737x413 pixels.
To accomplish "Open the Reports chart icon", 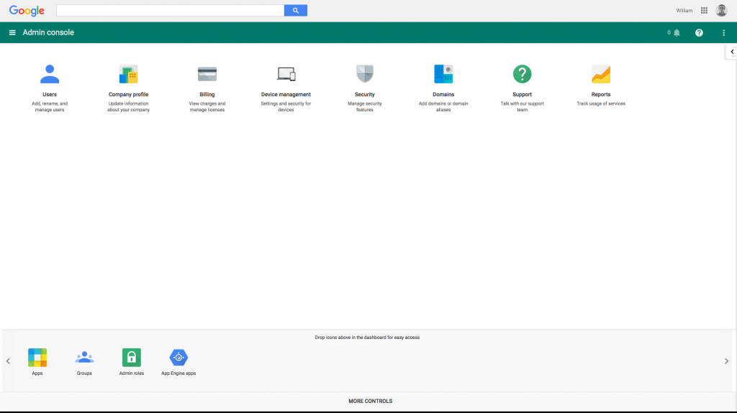I will point(601,74).
